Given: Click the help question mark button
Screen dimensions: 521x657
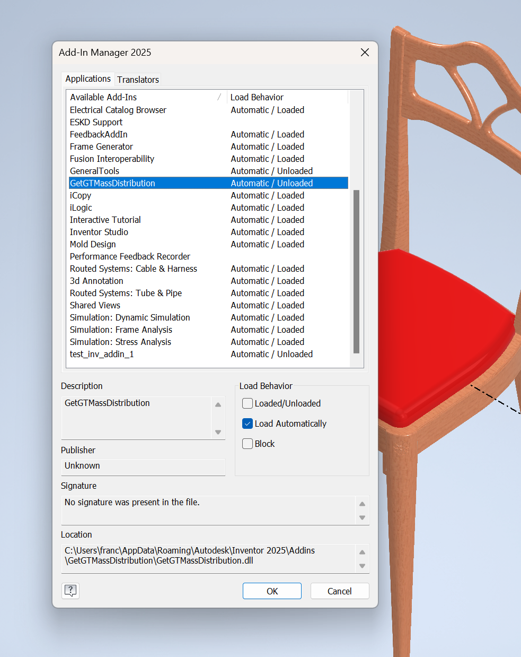Looking at the screenshot, I should pyautogui.click(x=70, y=590).
